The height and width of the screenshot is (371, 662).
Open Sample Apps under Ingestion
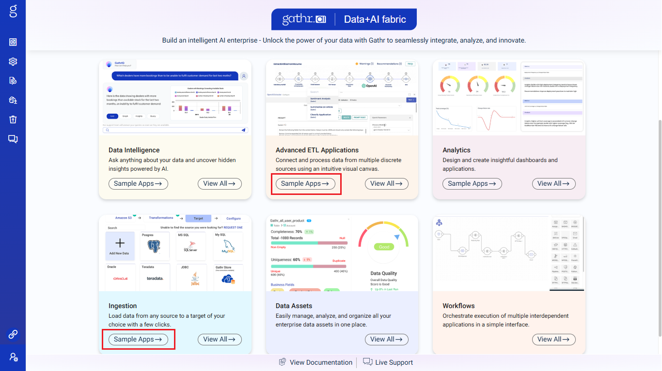click(138, 340)
